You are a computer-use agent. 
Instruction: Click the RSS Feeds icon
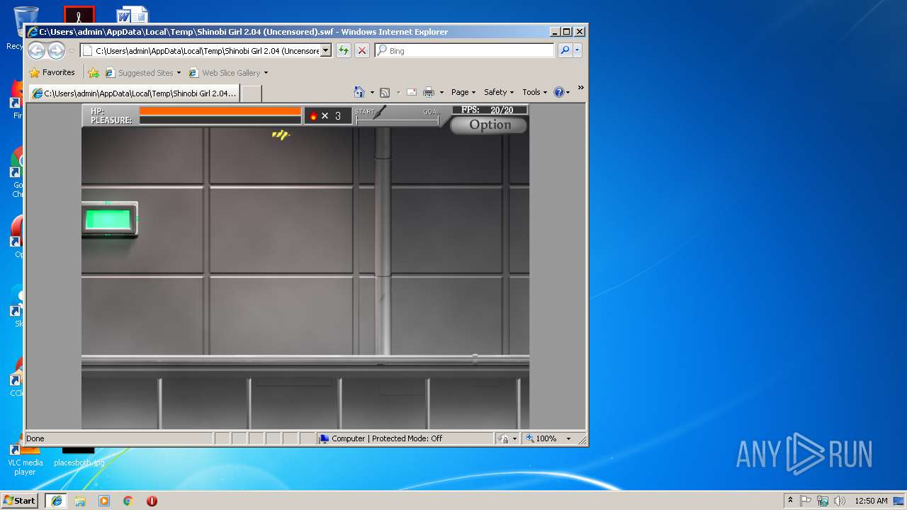(385, 92)
